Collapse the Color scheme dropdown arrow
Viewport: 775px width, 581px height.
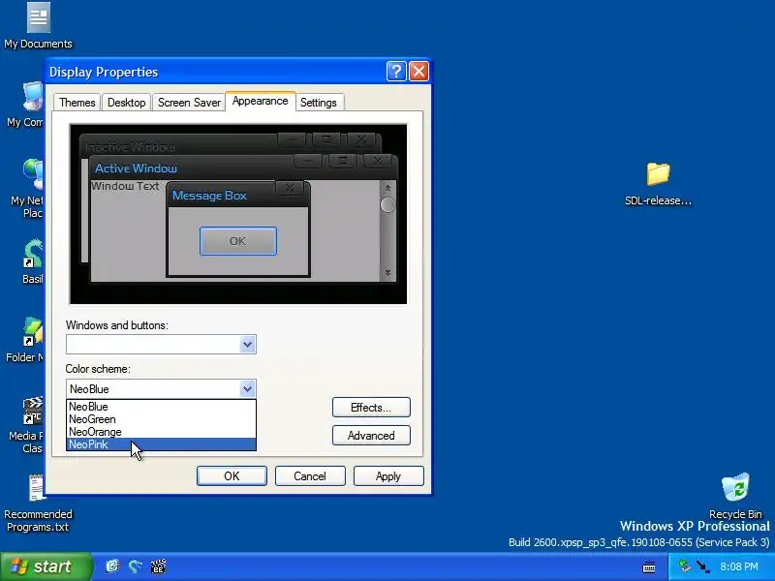(248, 389)
